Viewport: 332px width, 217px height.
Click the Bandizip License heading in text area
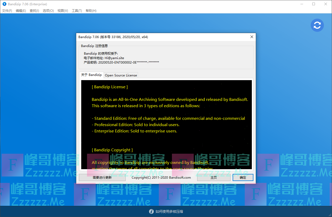point(110,87)
